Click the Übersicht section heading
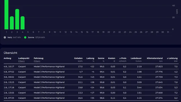 [10, 53]
